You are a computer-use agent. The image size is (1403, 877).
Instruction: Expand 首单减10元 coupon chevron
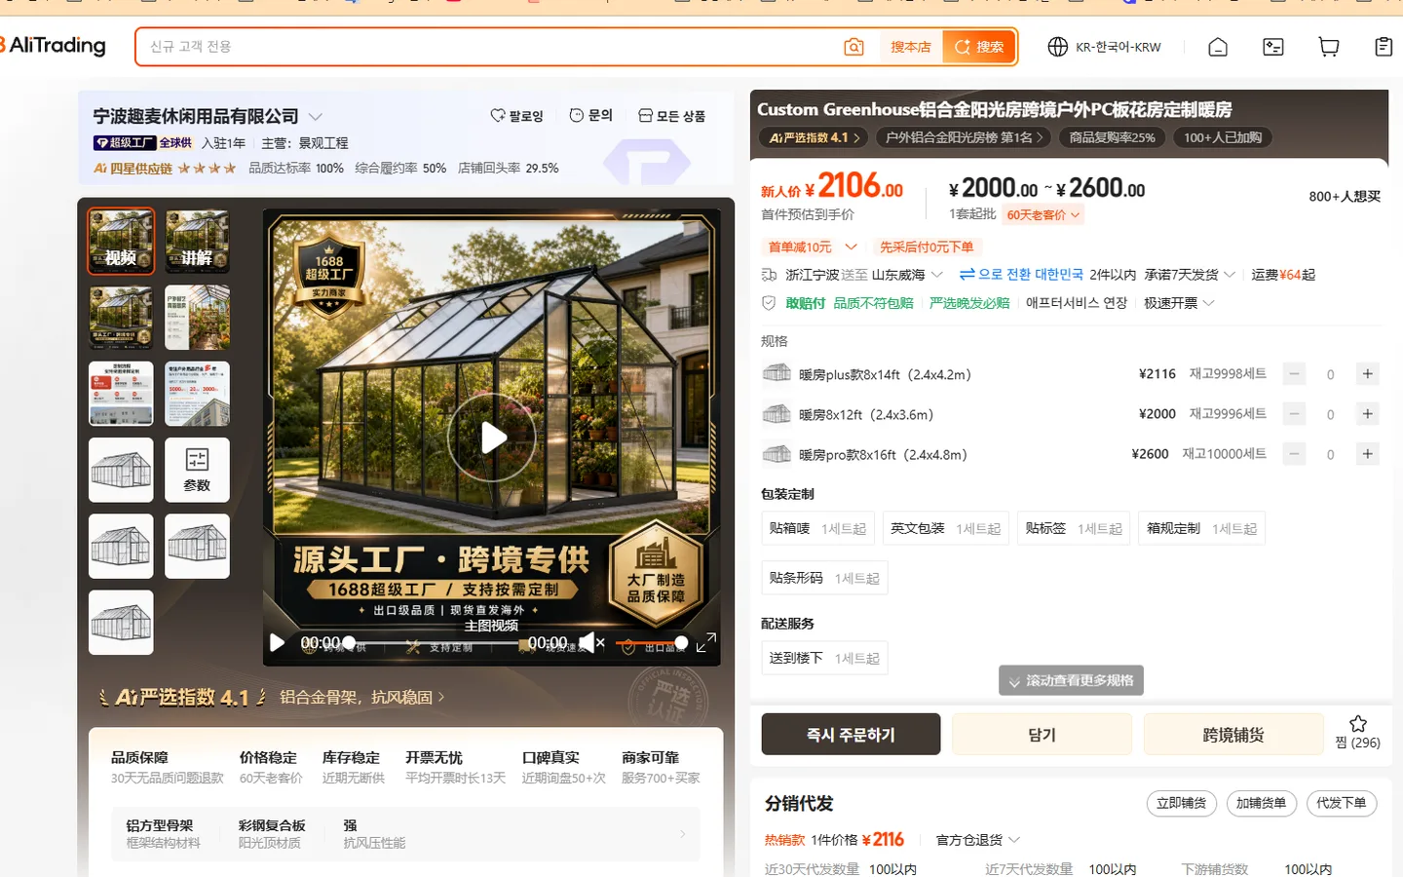(x=851, y=247)
